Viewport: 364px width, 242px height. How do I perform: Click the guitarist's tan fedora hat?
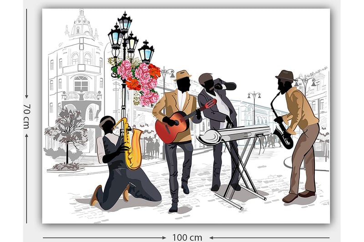(182, 74)
